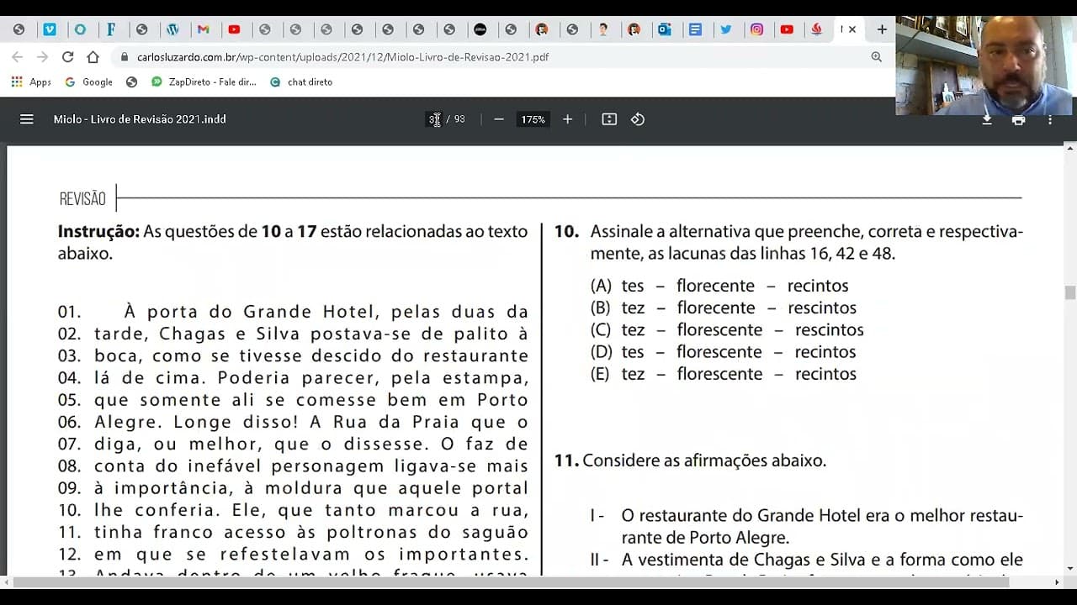Go back to the previous page
This screenshot has width=1077, height=605.
tap(19, 57)
